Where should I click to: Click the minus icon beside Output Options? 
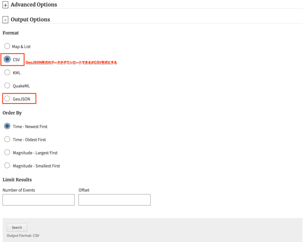[5, 20]
